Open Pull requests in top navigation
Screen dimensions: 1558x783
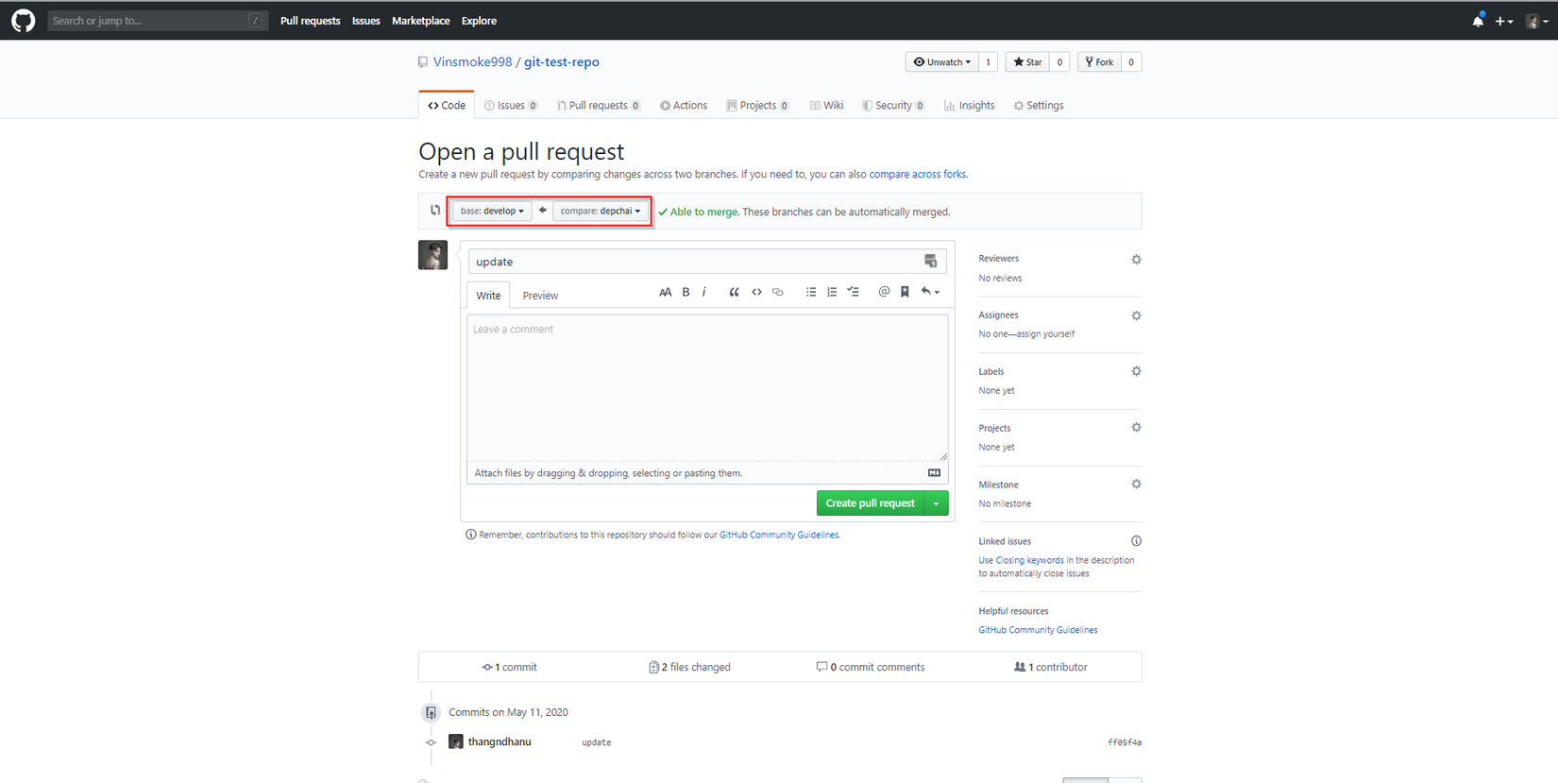[310, 21]
